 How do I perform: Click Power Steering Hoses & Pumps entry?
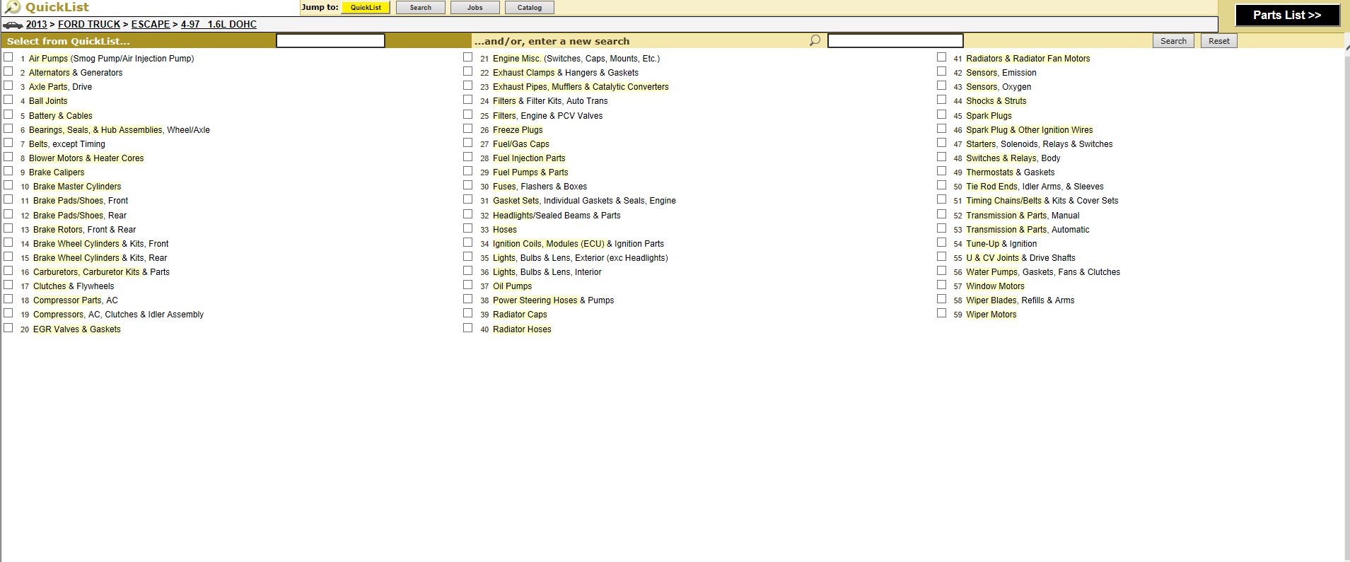tap(554, 300)
